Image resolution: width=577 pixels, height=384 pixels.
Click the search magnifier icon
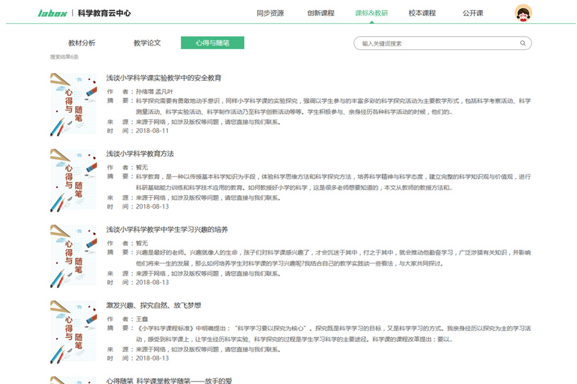point(523,44)
